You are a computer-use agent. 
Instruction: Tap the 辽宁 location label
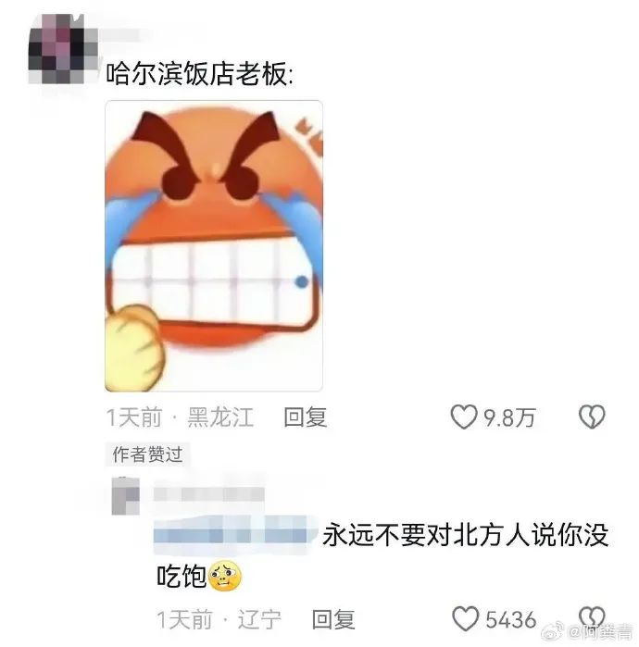point(259,619)
